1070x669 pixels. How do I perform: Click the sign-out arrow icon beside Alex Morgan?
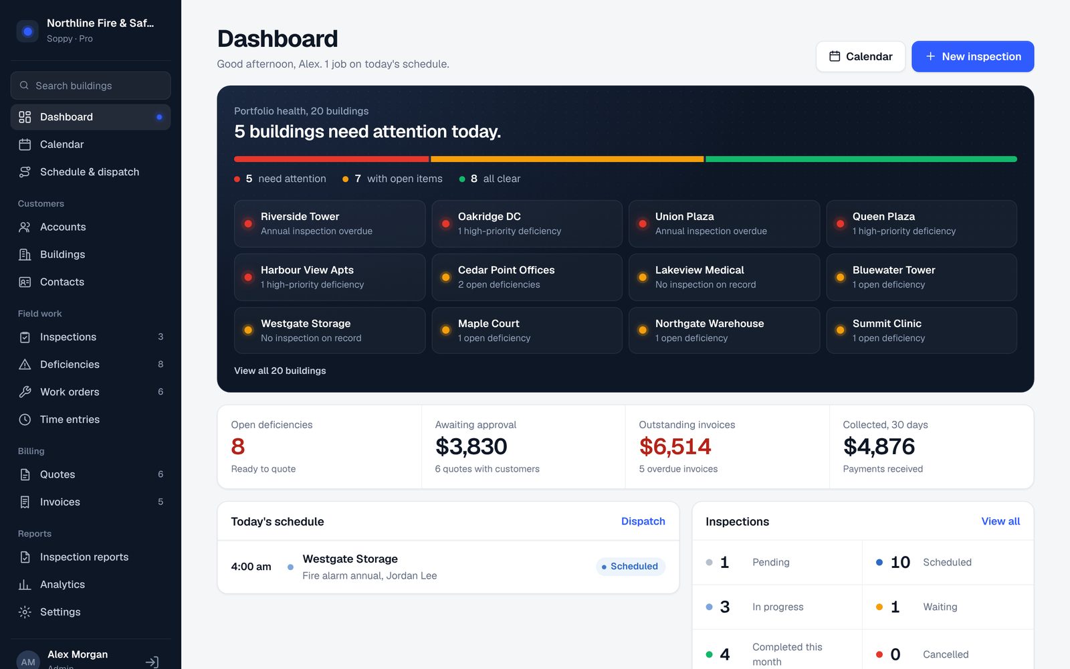[152, 662]
